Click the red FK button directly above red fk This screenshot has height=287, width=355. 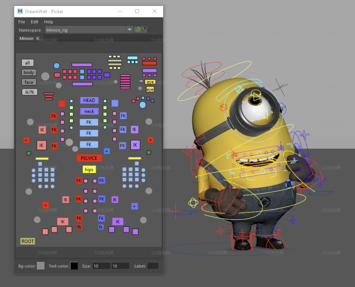(79, 218)
